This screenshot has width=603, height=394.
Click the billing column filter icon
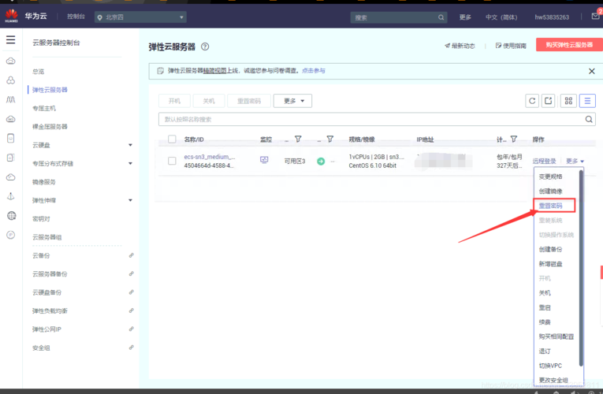(514, 139)
